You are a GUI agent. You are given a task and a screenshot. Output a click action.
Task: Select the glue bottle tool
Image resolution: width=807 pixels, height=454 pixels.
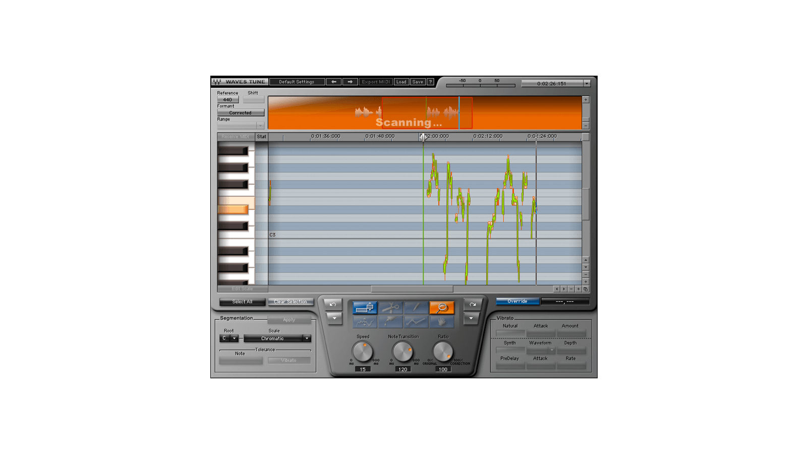tap(390, 321)
